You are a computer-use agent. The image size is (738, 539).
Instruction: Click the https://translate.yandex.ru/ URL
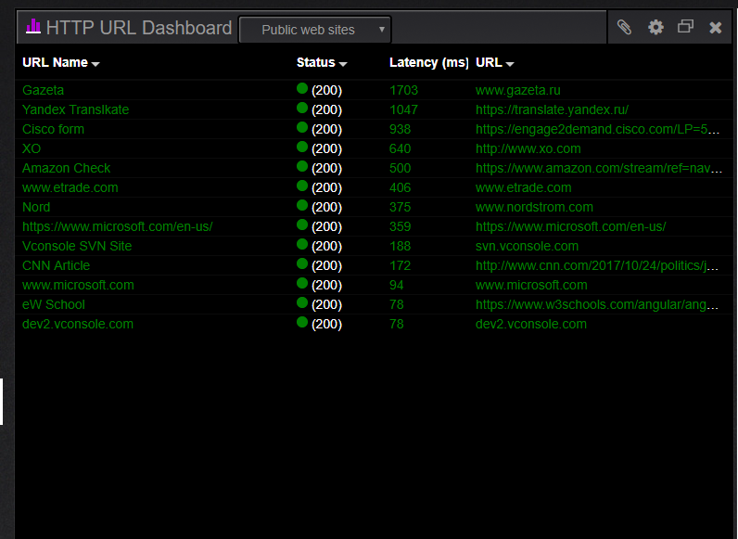552,109
